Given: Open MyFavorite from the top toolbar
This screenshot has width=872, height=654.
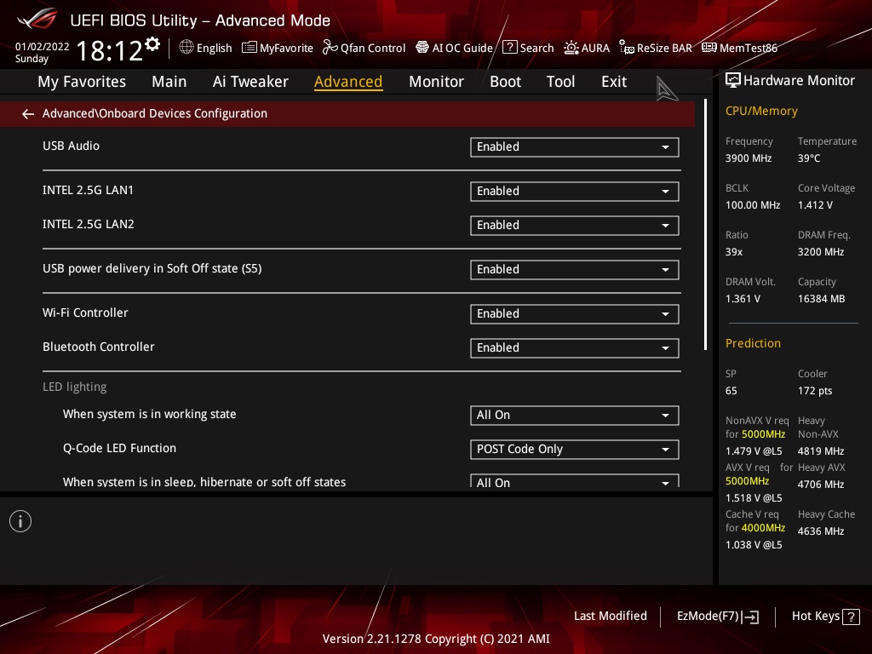Looking at the screenshot, I should [278, 48].
